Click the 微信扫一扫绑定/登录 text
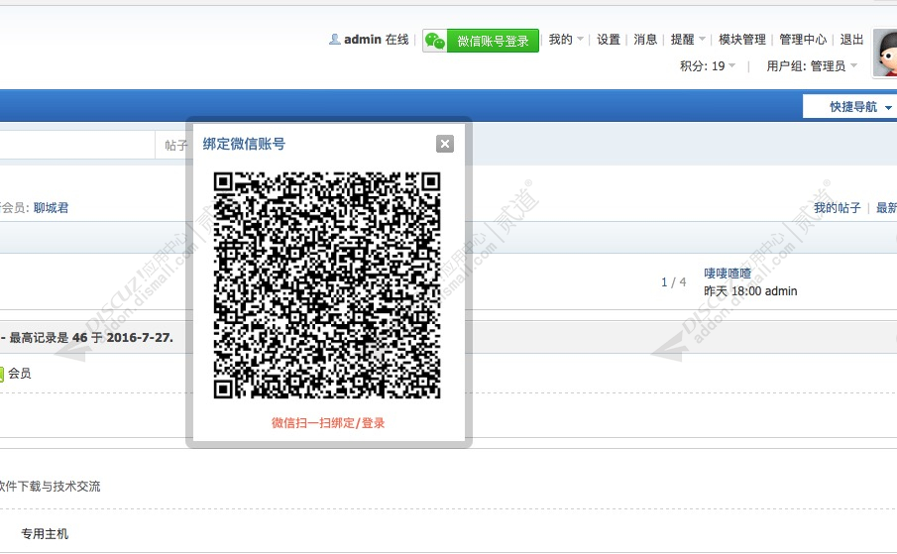The image size is (897, 554). pyautogui.click(x=328, y=423)
